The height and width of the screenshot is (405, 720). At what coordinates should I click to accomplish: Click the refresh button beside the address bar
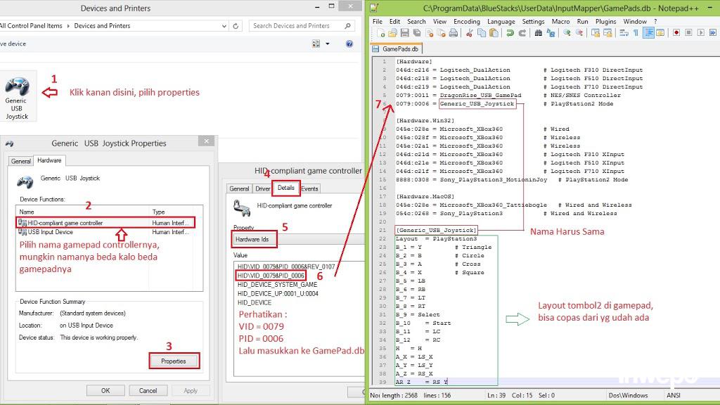coord(236,26)
